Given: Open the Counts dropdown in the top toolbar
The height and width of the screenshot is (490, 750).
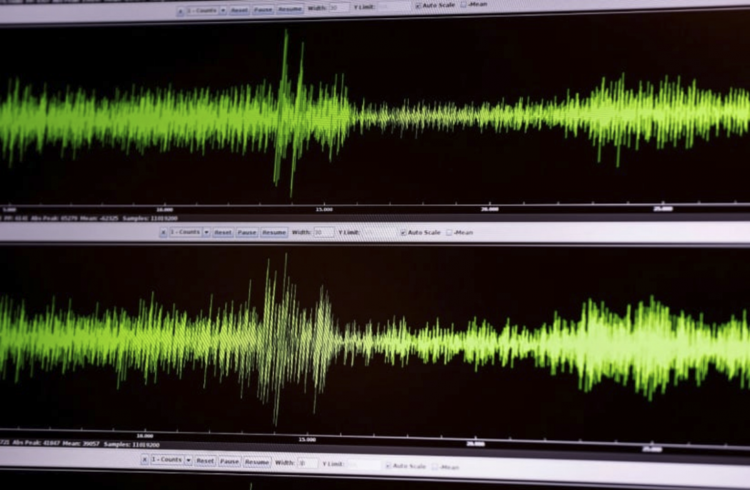Looking at the screenshot, I should [x=206, y=11].
